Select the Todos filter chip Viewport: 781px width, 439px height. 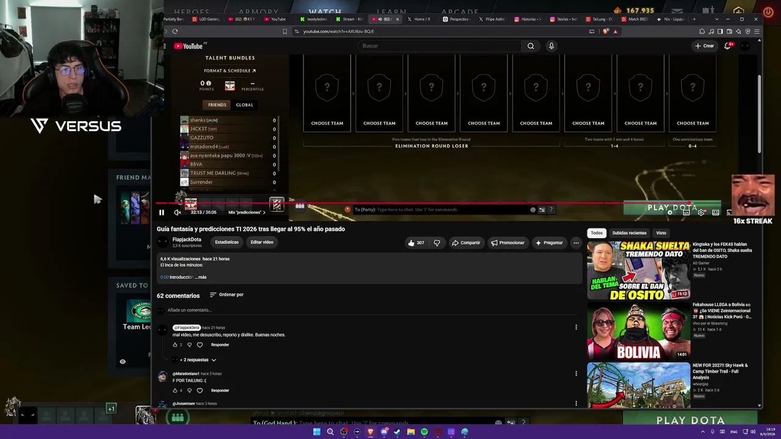pyautogui.click(x=597, y=233)
